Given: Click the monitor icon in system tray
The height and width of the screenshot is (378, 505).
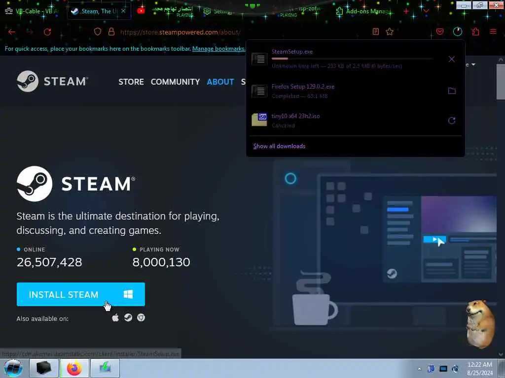Looking at the screenshot, I should click(x=443, y=369).
